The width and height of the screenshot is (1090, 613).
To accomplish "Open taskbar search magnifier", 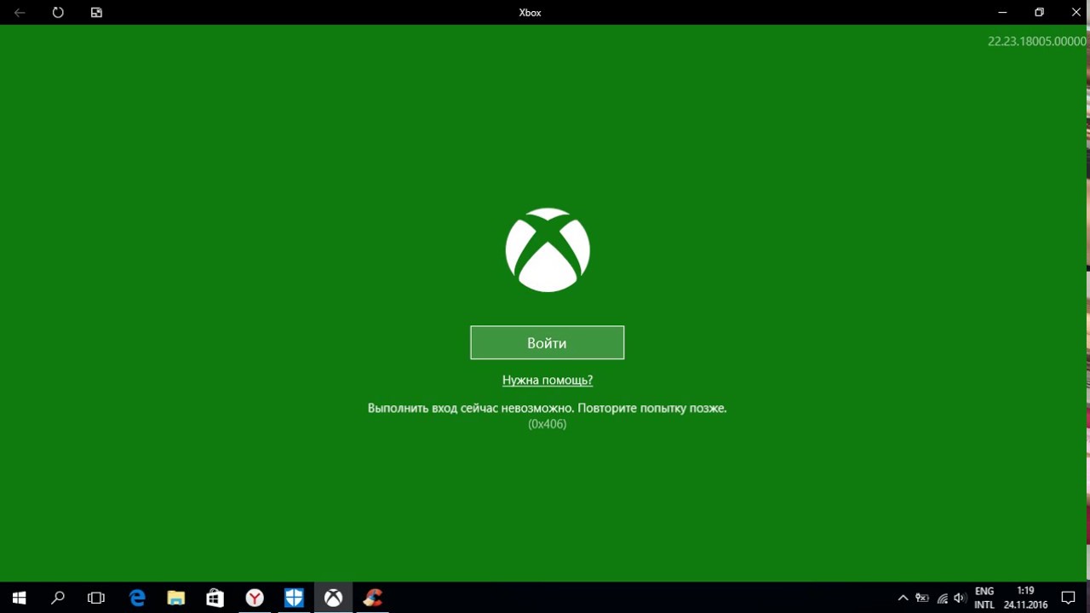I will click(x=58, y=598).
